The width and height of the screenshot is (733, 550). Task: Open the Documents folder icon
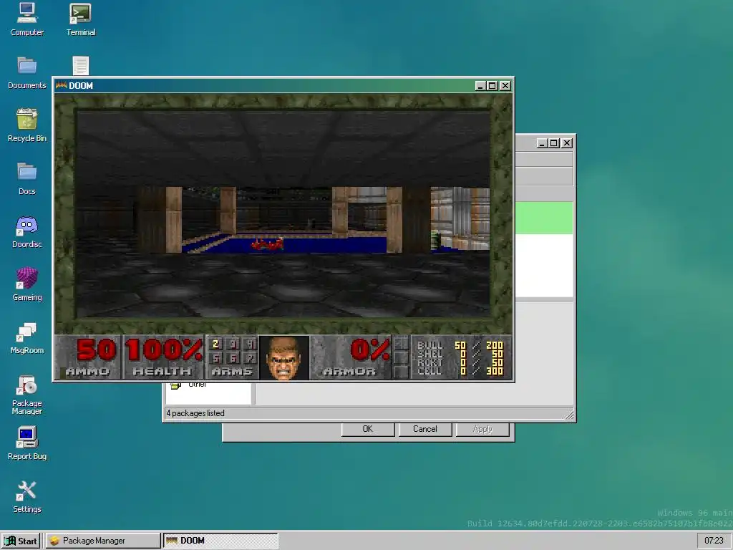26,73
